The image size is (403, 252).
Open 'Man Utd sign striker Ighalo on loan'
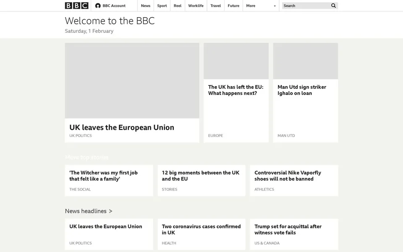(302, 90)
